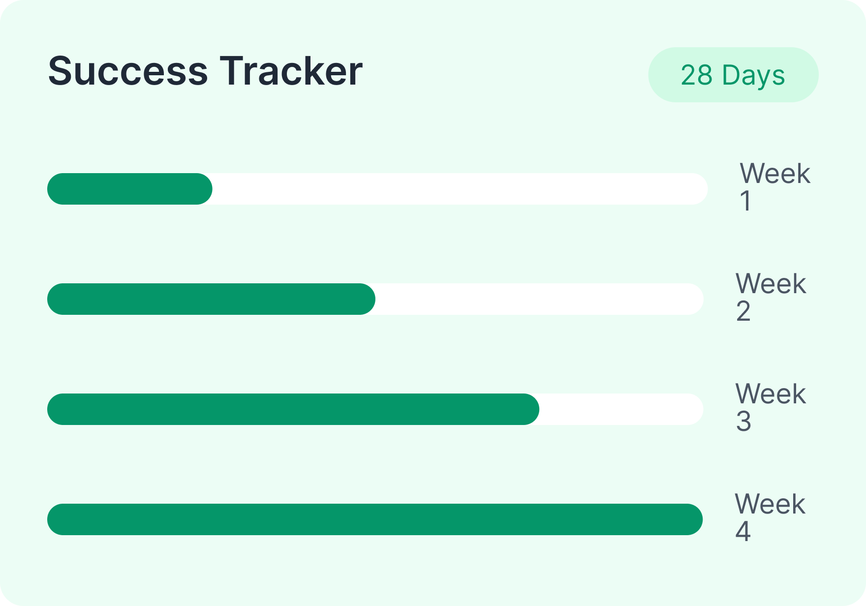Select the Week 2 label

771,297
